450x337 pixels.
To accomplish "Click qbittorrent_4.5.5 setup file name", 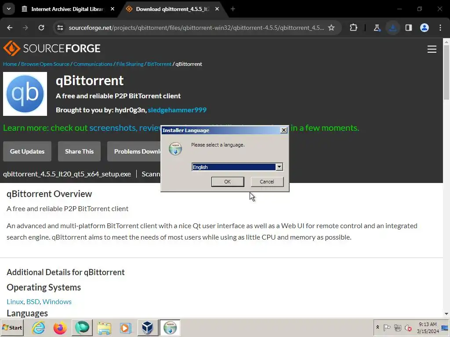I will 67,174.
